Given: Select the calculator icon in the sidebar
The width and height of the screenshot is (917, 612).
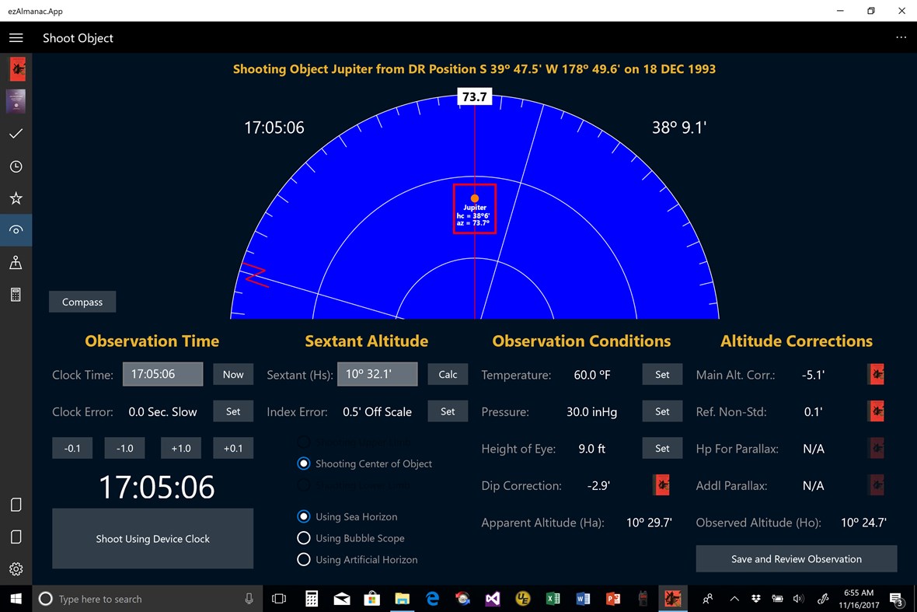Looking at the screenshot, I should [16, 294].
